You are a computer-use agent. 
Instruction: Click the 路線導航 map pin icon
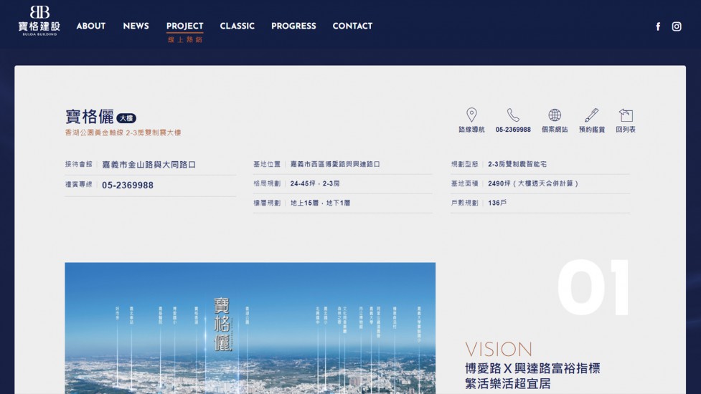(471, 115)
